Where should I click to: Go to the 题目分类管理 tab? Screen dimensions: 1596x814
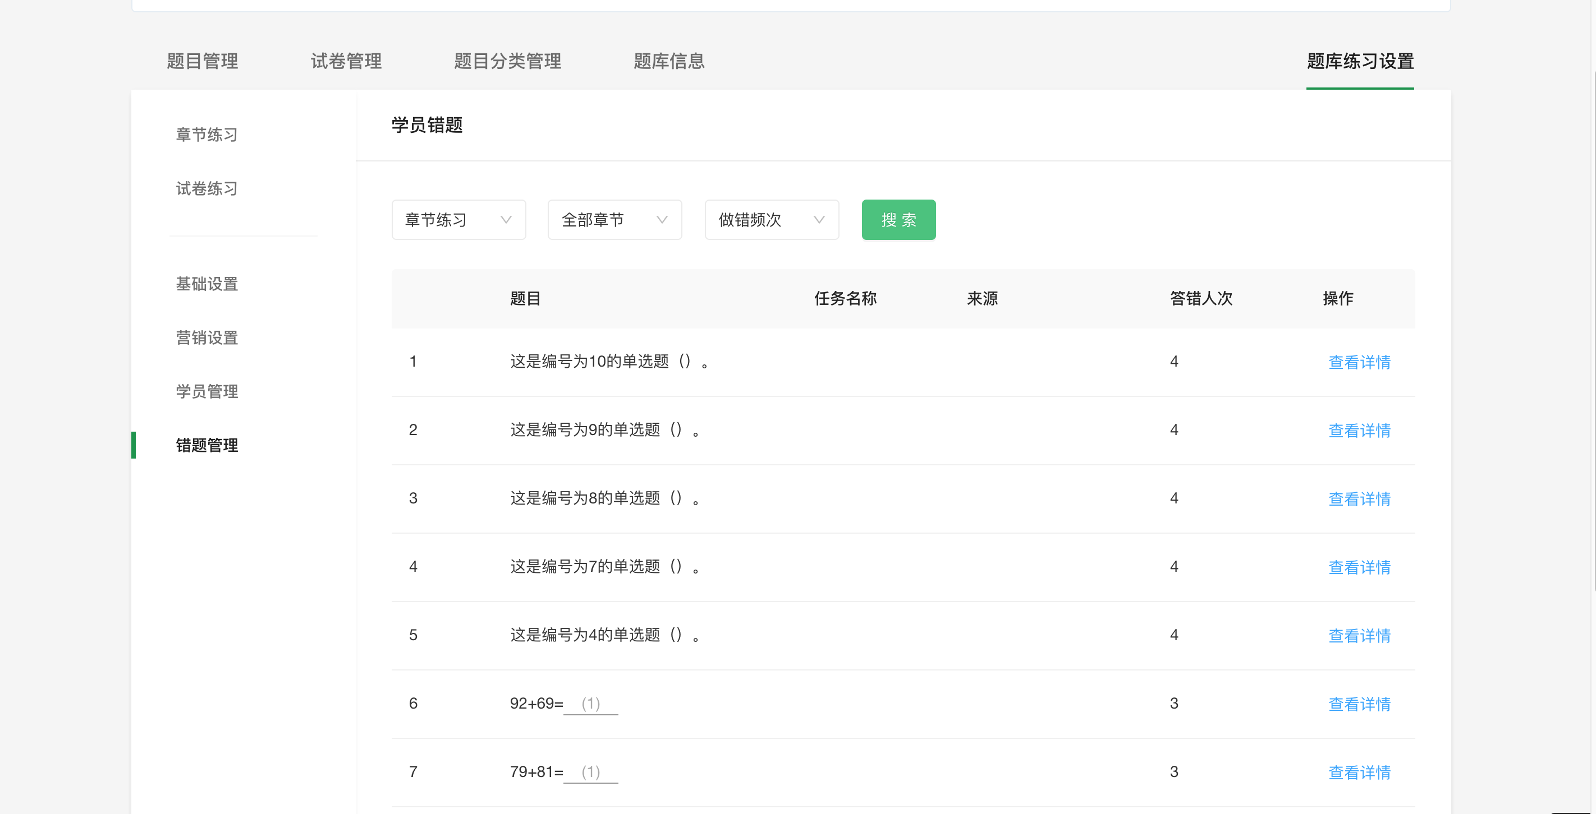coord(507,61)
